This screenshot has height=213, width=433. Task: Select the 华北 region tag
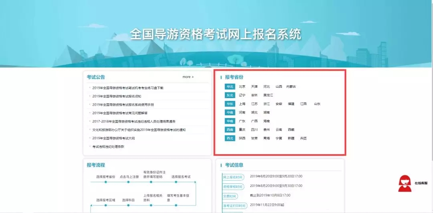coord(230,86)
